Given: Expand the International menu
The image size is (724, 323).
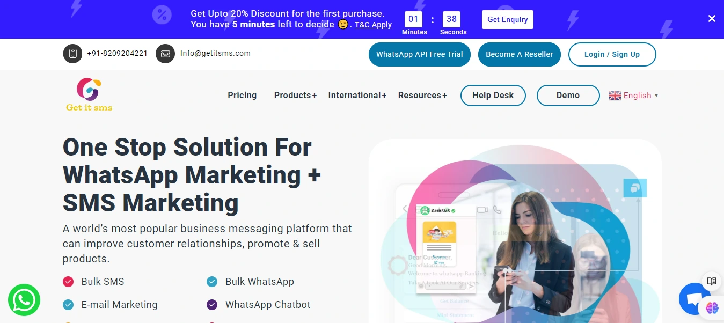Looking at the screenshot, I should coord(357,95).
